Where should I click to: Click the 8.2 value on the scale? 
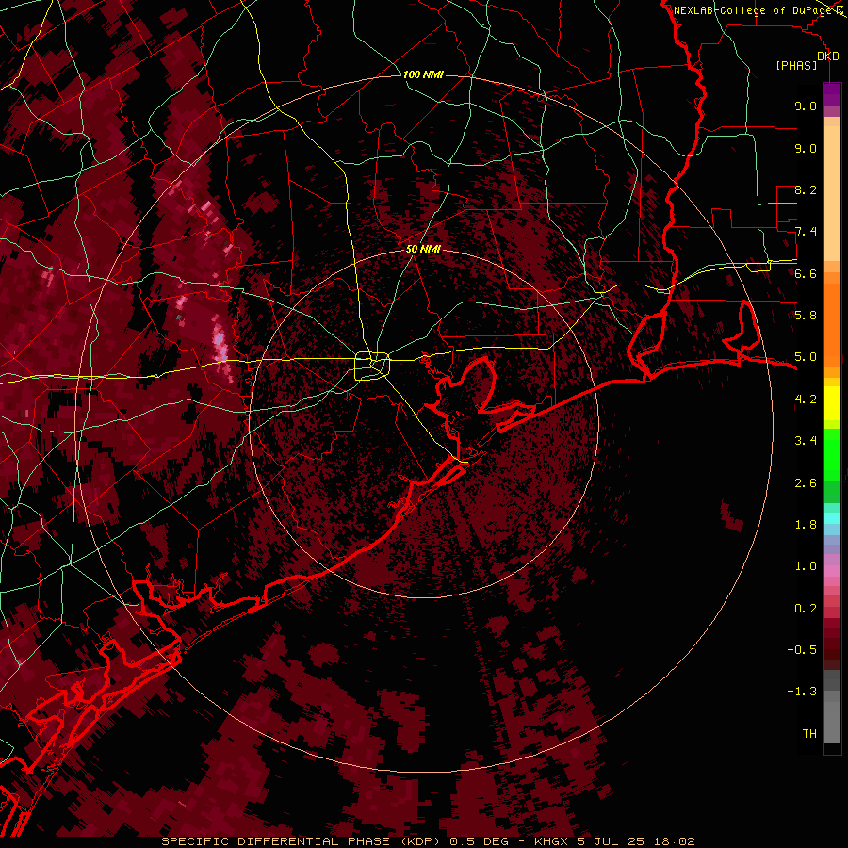point(806,190)
